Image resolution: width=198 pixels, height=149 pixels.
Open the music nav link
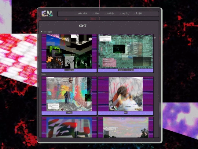pyautogui.click(x=124, y=13)
